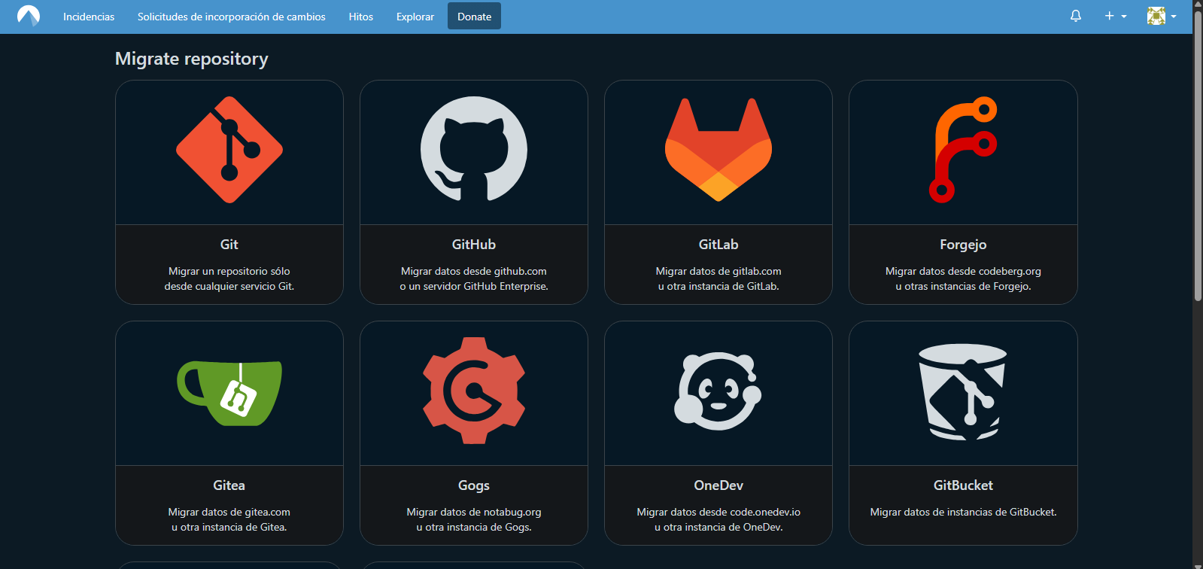Click text 'Migrar un repositorio sólo'

pos(229,271)
